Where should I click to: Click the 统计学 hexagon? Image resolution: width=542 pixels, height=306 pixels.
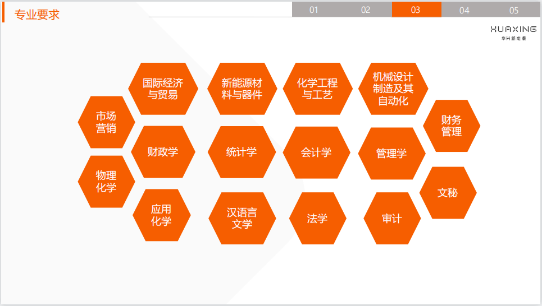coord(242,152)
